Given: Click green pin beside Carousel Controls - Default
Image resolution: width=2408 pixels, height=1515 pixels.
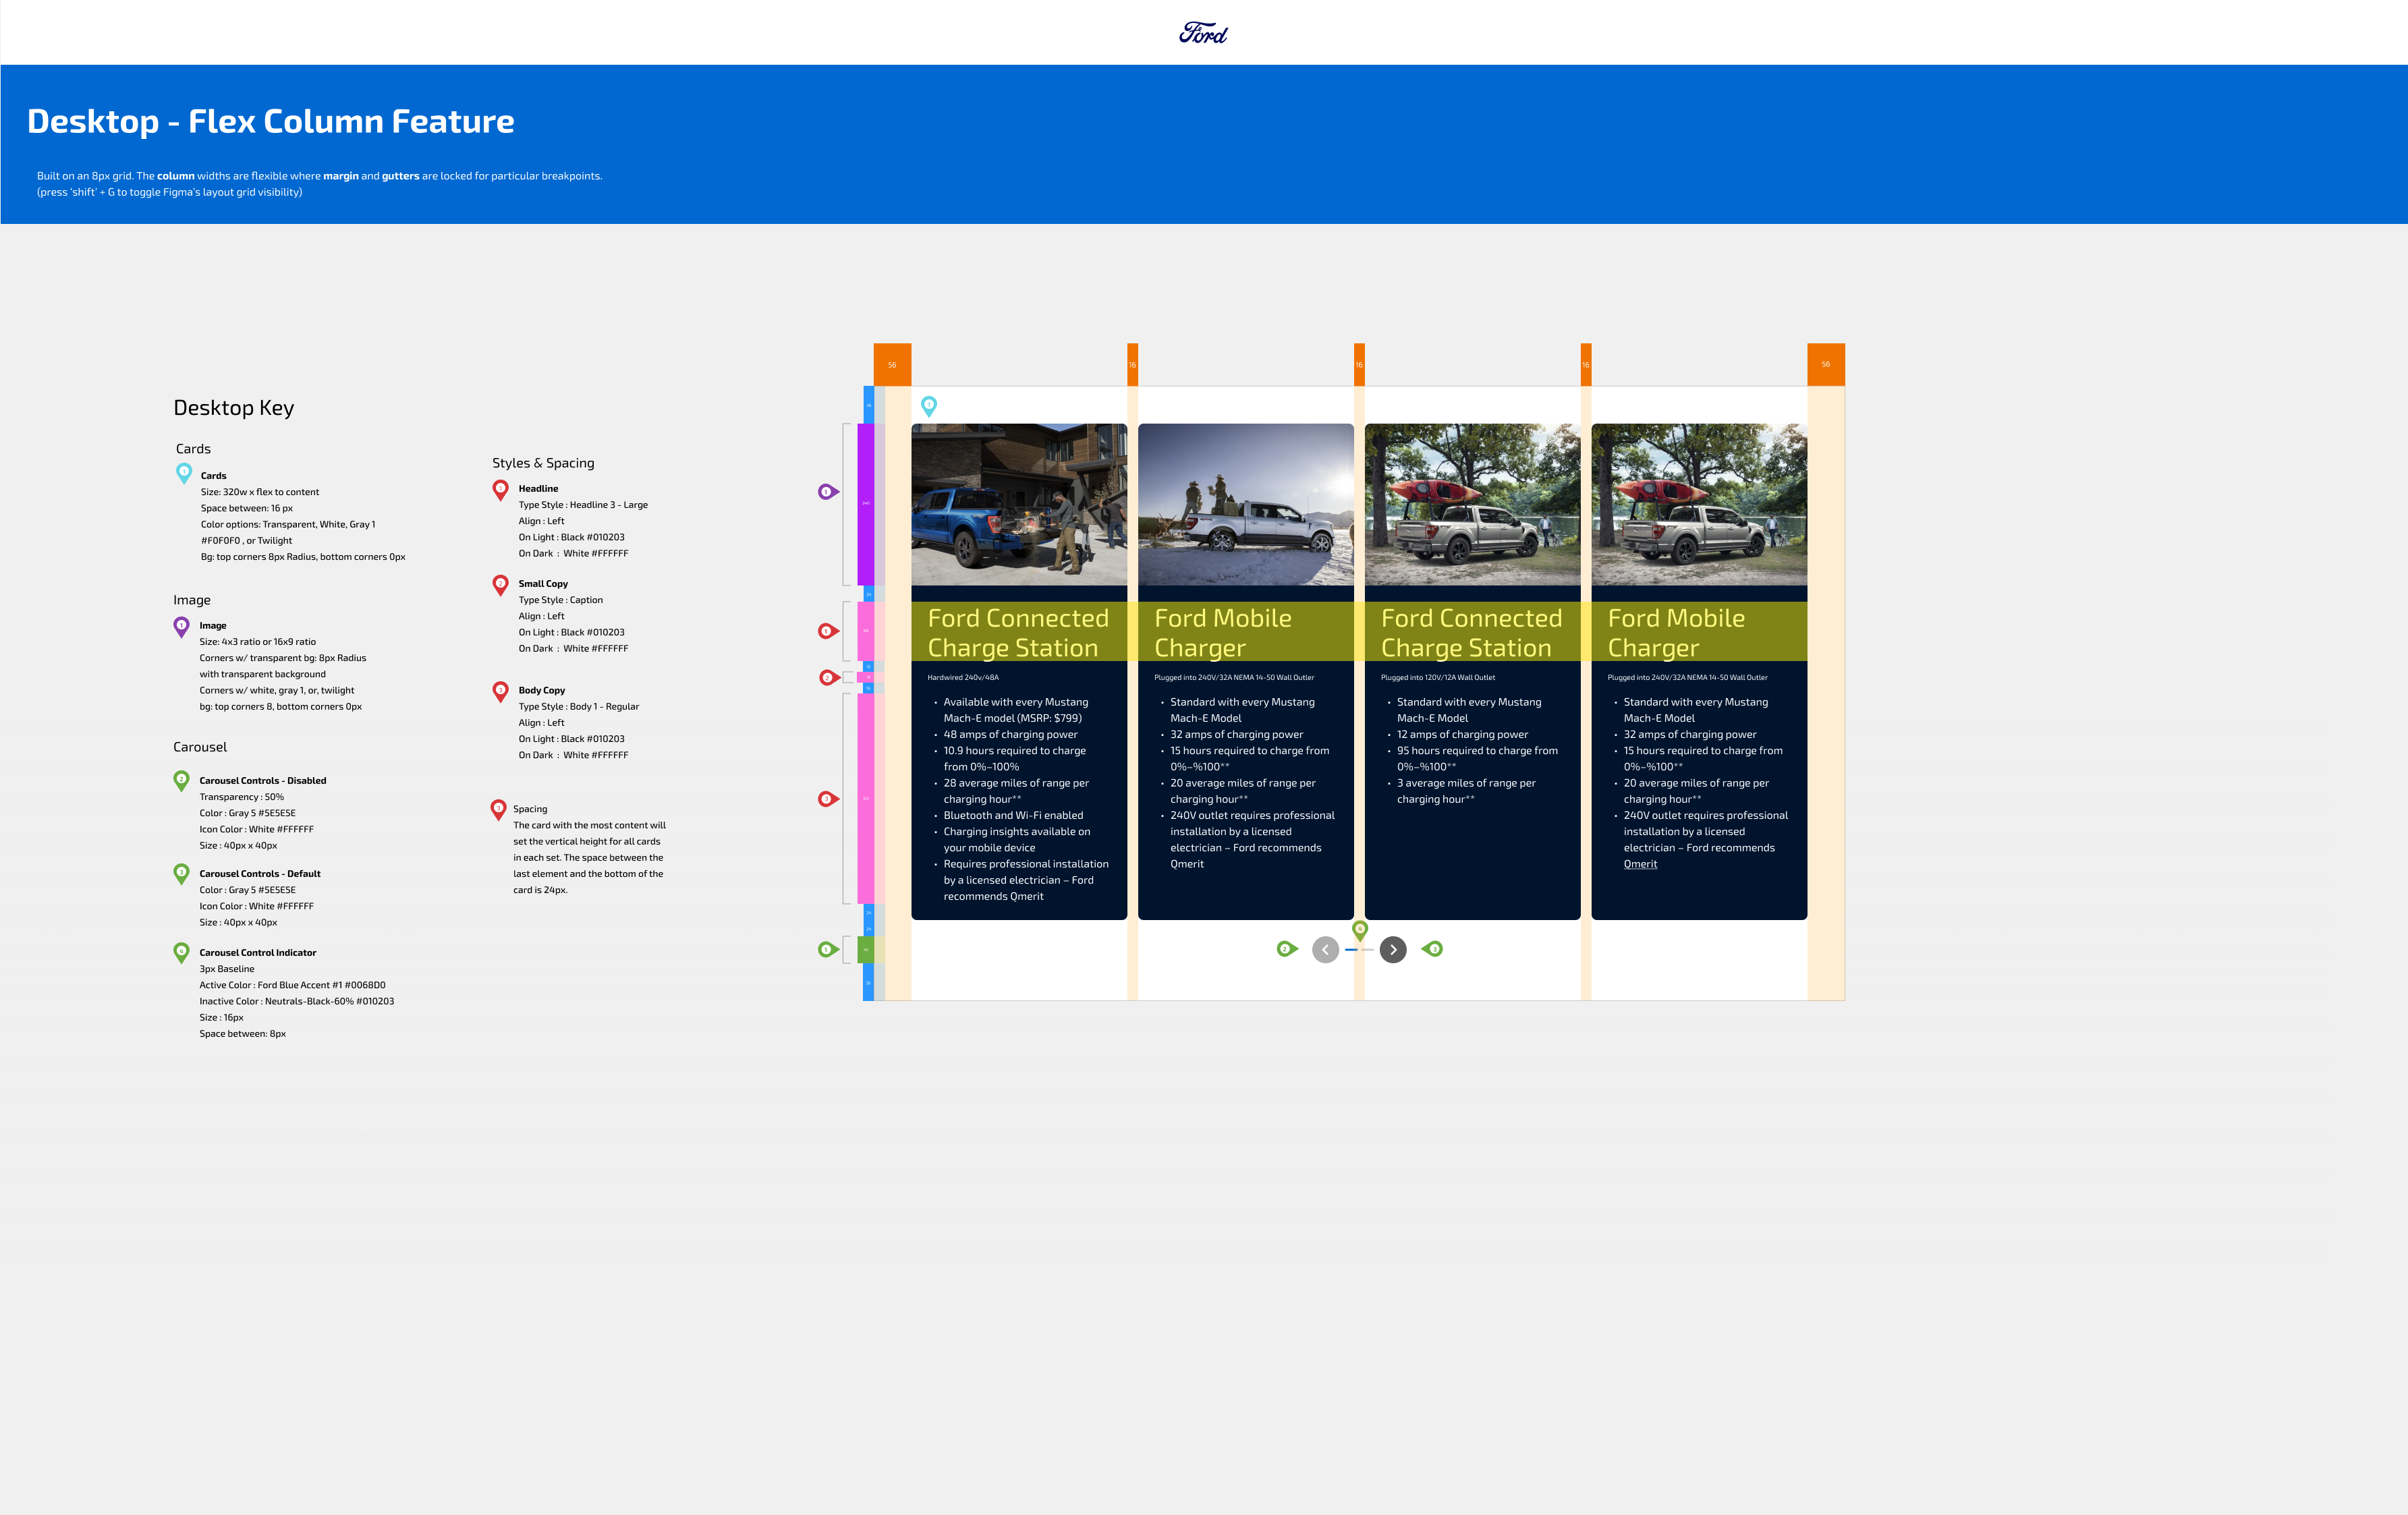Looking at the screenshot, I should (x=181, y=874).
